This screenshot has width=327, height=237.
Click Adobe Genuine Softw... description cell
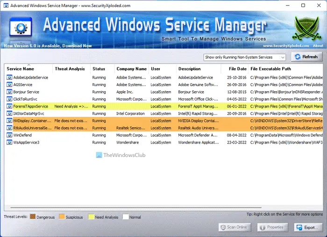coord(198,85)
